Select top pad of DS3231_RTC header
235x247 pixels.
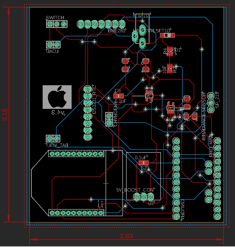click(x=88, y=89)
